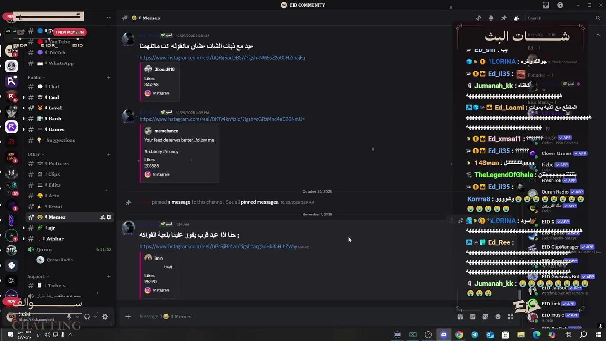Open 'pinned messages' link

[259, 202]
